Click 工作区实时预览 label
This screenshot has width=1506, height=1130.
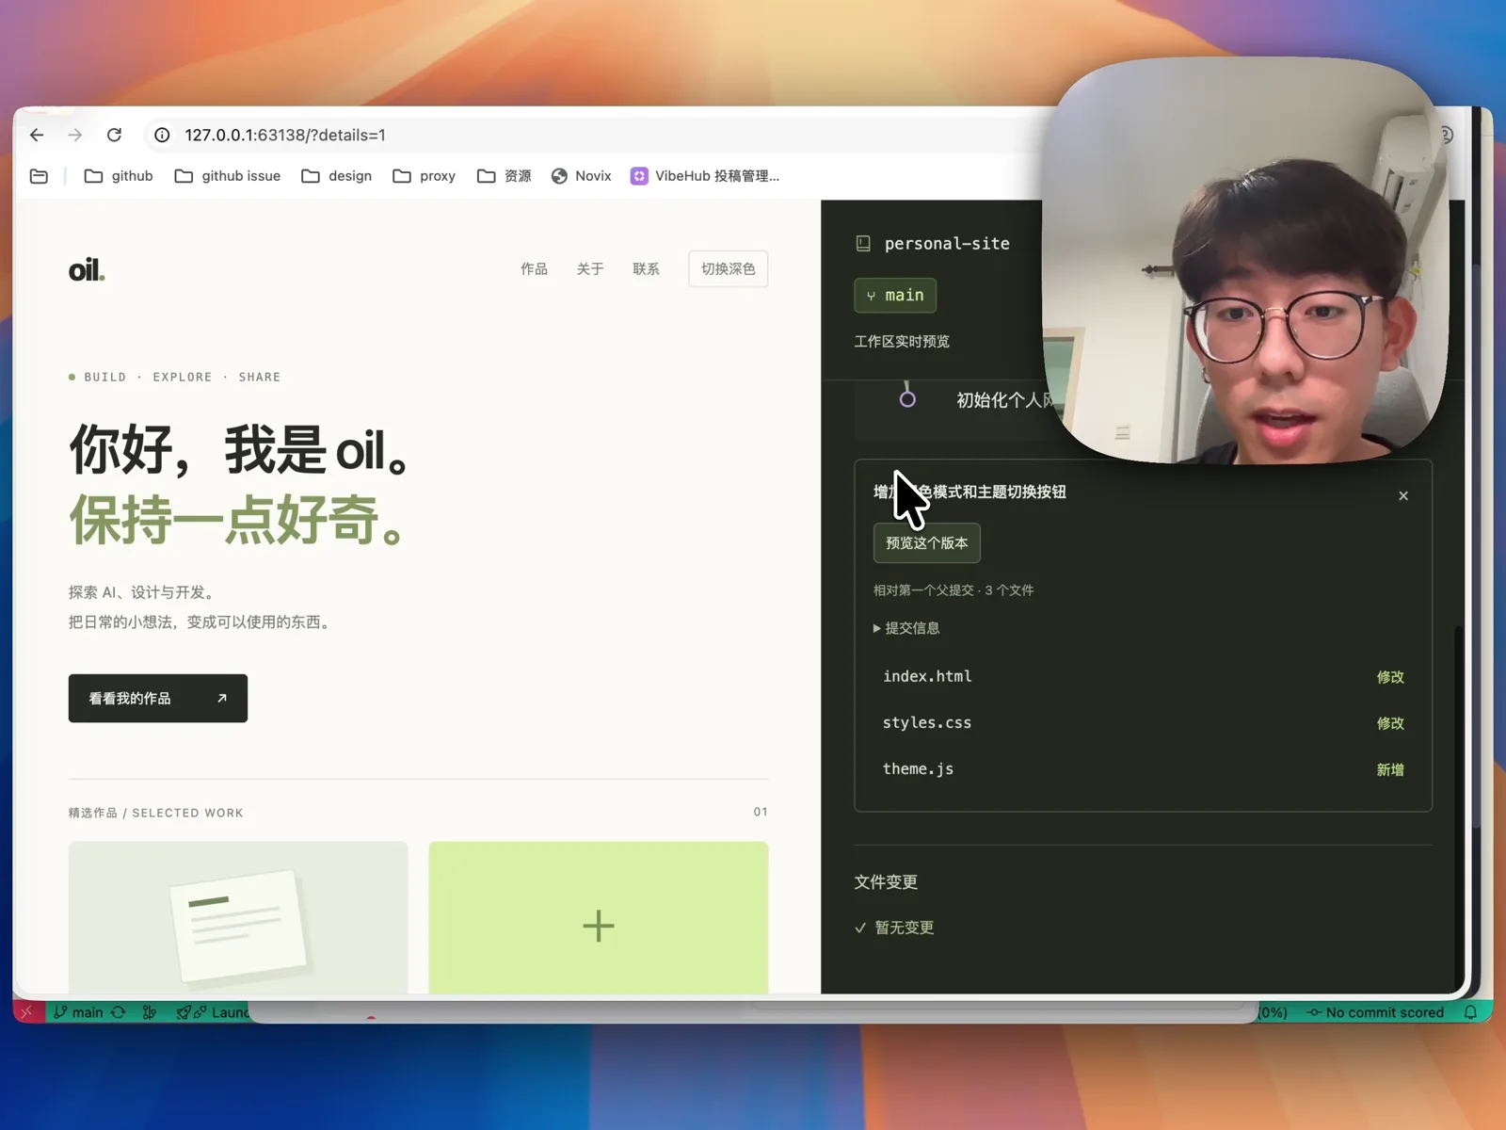pyautogui.click(x=902, y=341)
